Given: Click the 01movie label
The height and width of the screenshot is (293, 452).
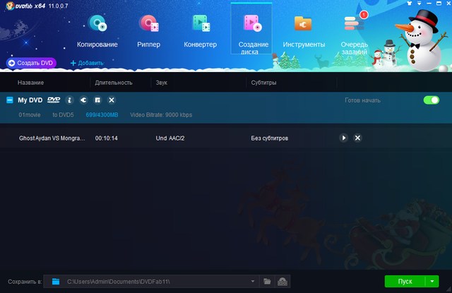Looking at the screenshot, I should pyautogui.click(x=30, y=115).
